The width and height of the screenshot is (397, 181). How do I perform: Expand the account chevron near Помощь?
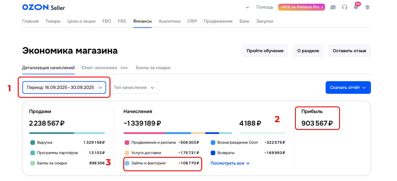tap(247, 7)
